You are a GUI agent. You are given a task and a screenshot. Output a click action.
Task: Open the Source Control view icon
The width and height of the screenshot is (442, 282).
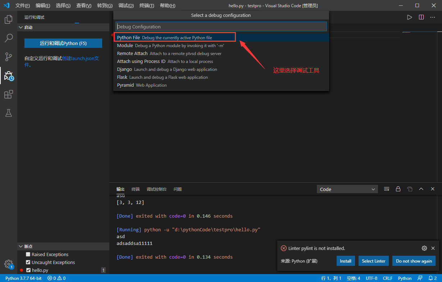point(9,56)
